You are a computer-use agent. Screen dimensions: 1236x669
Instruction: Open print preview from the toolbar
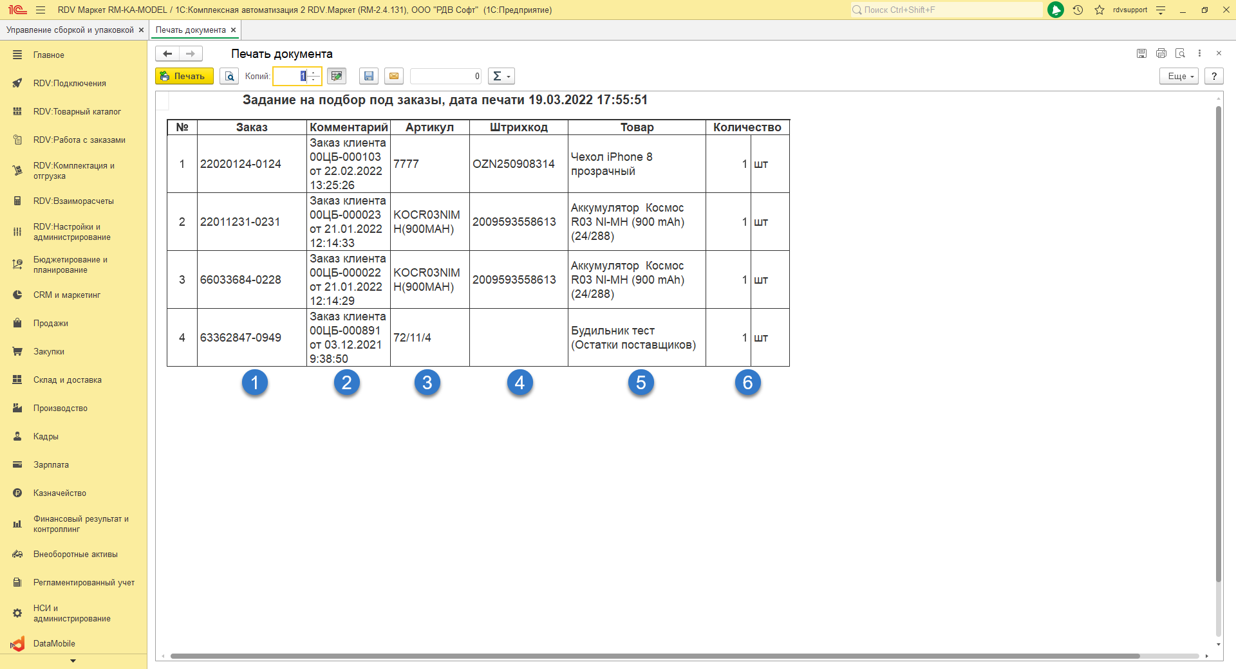(x=229, y=76)
